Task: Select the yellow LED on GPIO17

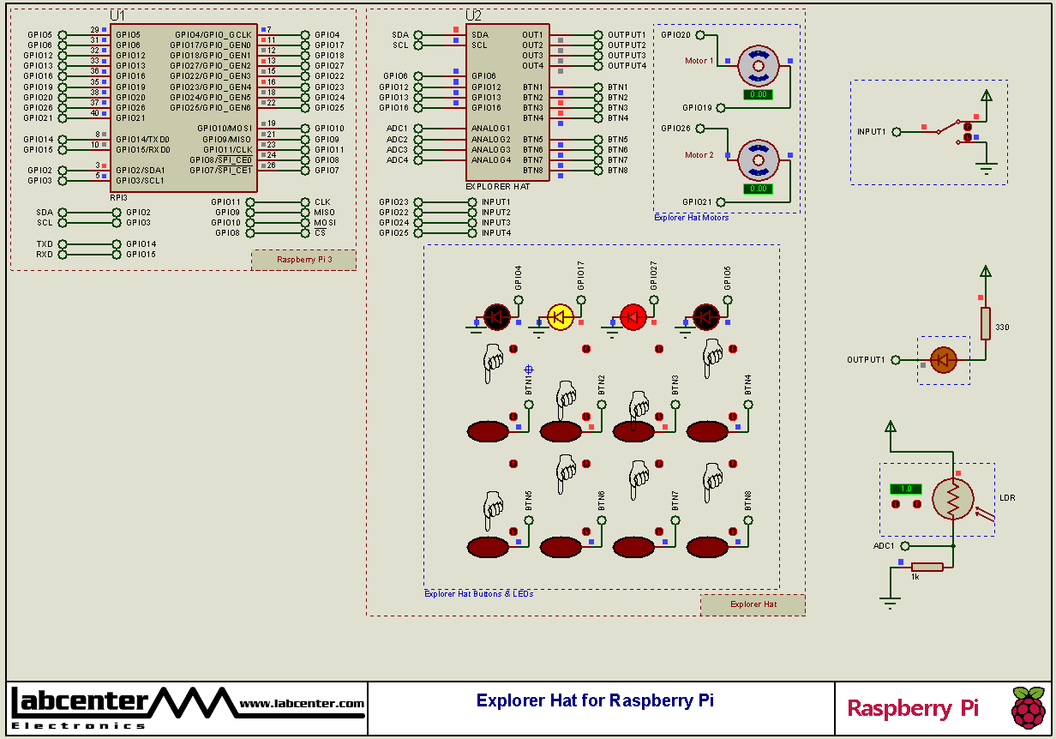Action: pos(561,316)
